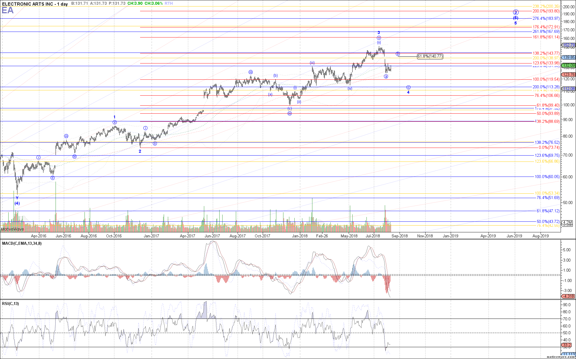This screenshot has height=359, width=576.
Task: Select the red 123.76 price tag
Action: (568, 75)
